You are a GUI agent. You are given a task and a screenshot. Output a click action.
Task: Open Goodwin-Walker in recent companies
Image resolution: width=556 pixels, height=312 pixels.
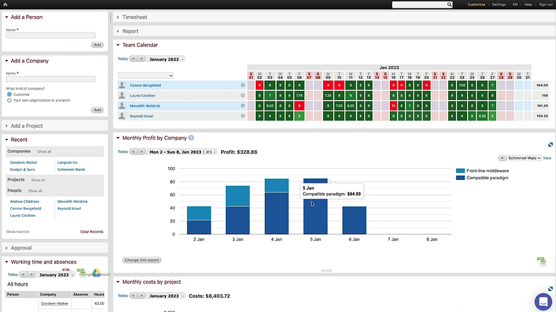coord(24,163)
